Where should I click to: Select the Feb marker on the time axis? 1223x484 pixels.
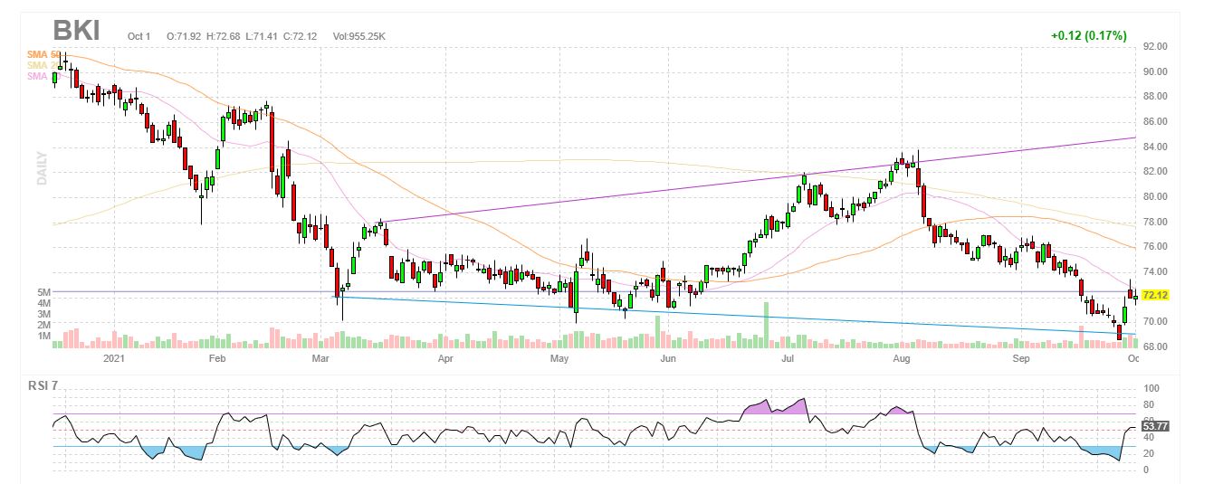pos(216,359)
